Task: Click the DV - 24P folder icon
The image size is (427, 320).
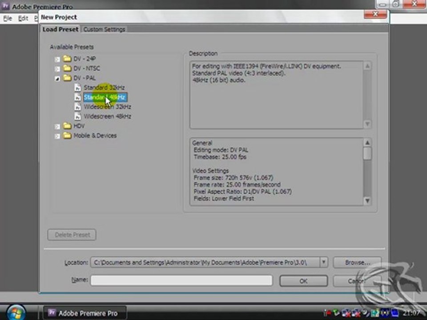Action: [67, 59]
